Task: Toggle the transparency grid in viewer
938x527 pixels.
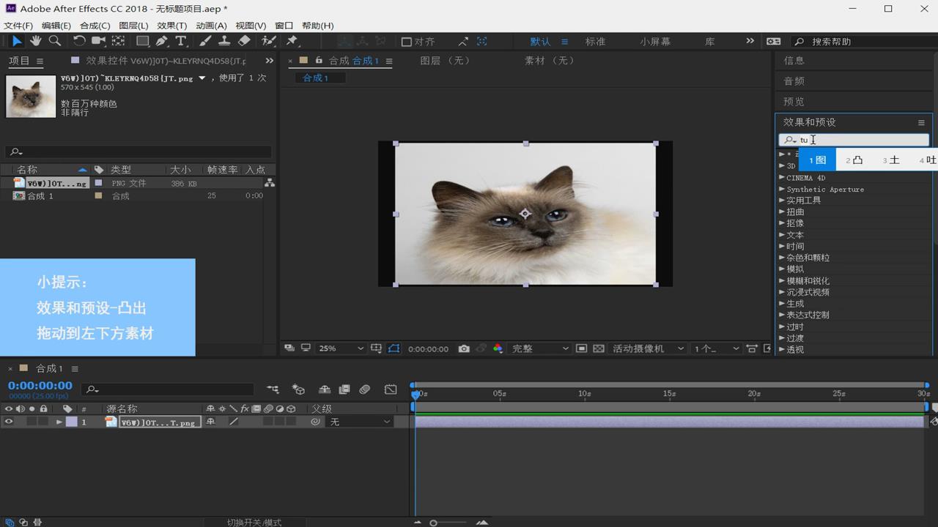Action: click(599, 348)
